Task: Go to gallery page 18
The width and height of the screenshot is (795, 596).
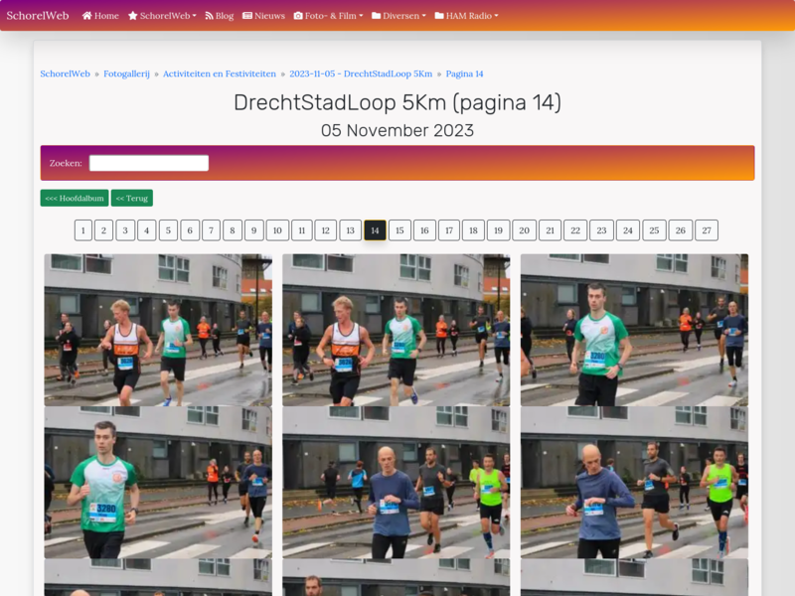Action: point(473,230)
